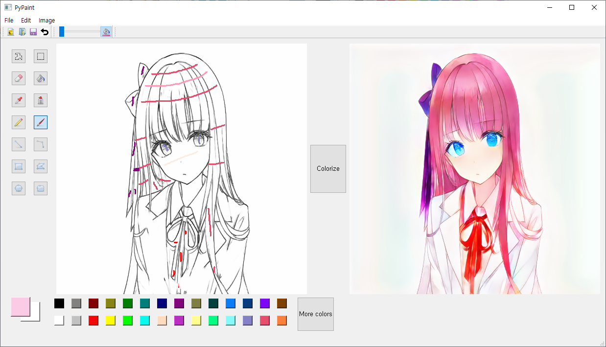Screen dimensions: 606x347
Task: Select the bright blue swatch
Action: (231, 303)
